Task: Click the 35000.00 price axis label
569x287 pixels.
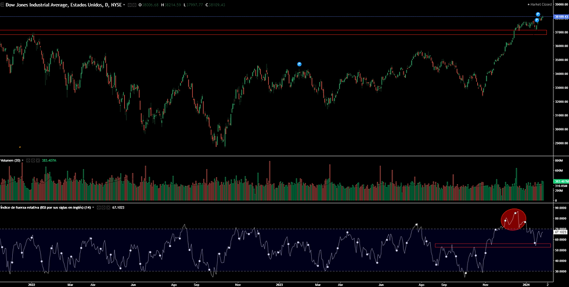Action: click(x=561, y=60)
